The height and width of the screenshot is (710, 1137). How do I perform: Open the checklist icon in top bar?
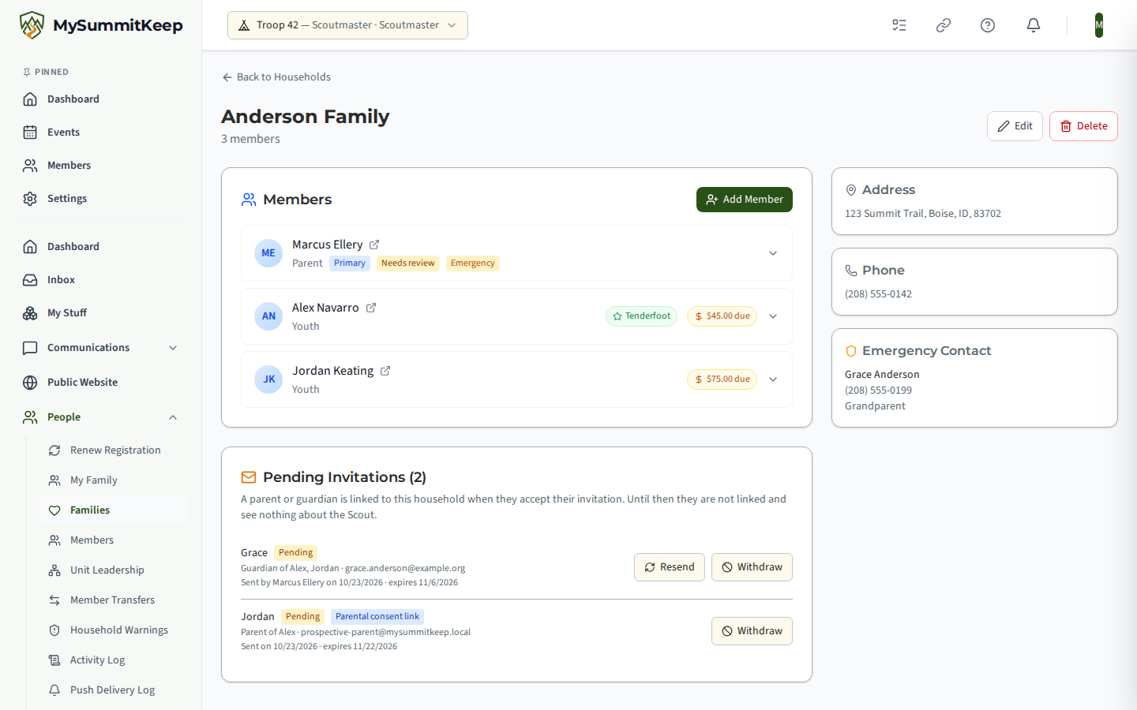(899, 25)
